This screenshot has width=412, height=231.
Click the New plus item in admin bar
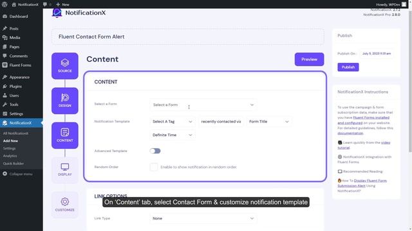(63, 4)
